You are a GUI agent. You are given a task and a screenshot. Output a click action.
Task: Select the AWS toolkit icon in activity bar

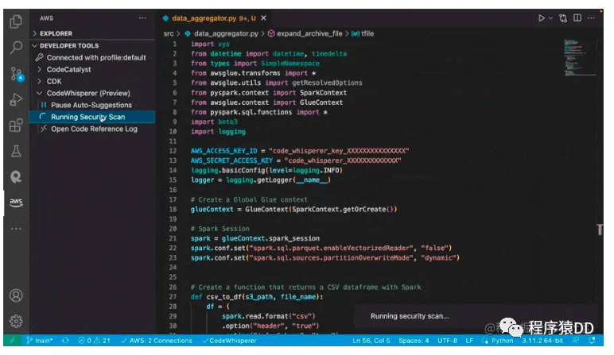tap(16, 203)
